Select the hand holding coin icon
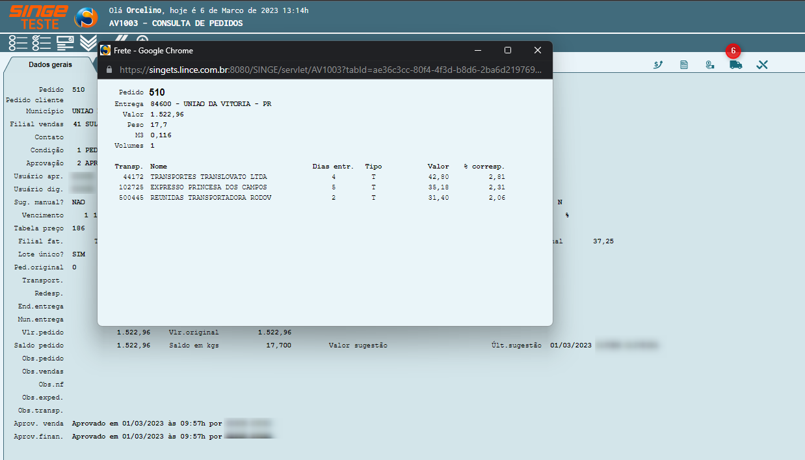 click(710, 65)
